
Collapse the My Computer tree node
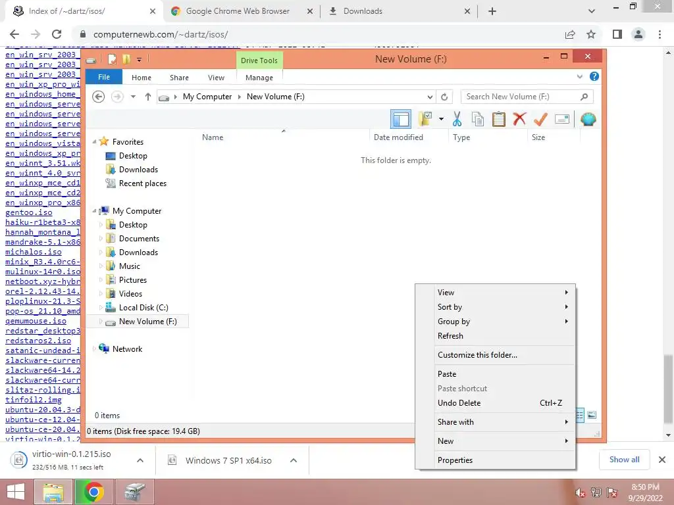(95, 211)
